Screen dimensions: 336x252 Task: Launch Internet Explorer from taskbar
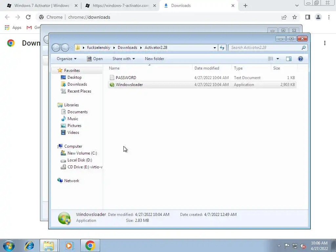coord(29,245)
